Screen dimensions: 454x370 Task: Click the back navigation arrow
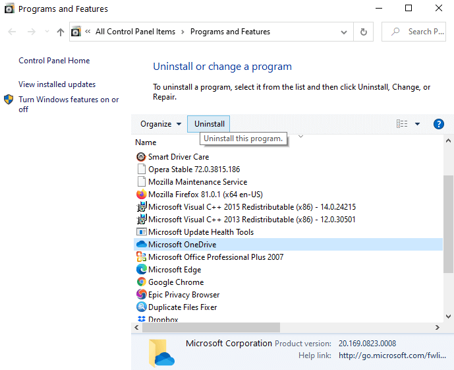coord(12,32)
